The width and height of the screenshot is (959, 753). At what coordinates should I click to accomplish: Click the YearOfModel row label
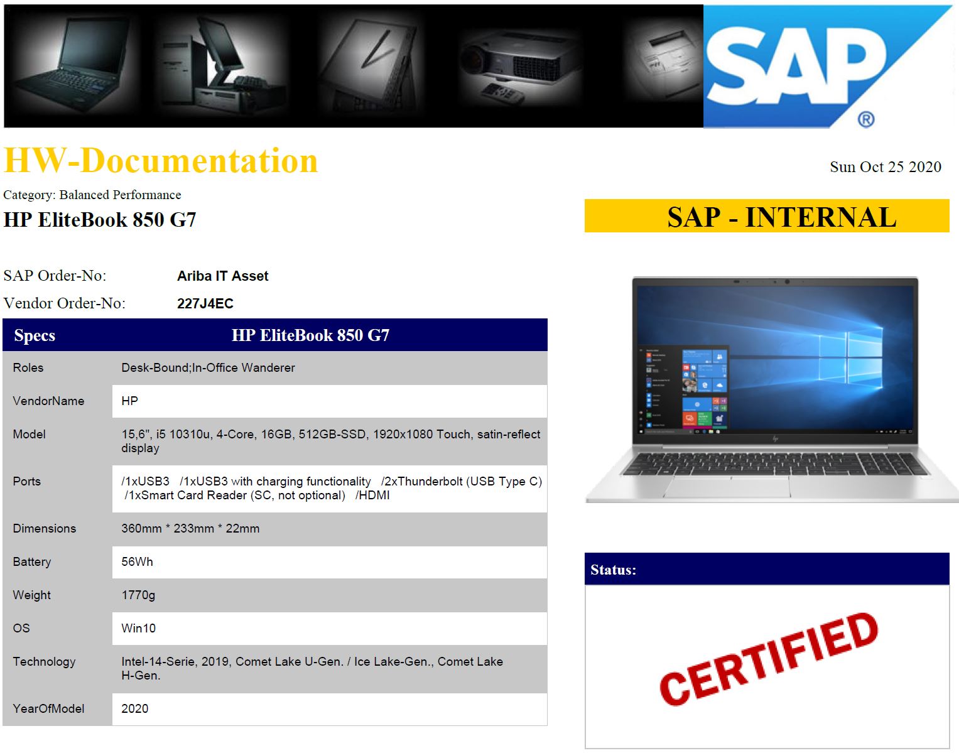point(48,709)
